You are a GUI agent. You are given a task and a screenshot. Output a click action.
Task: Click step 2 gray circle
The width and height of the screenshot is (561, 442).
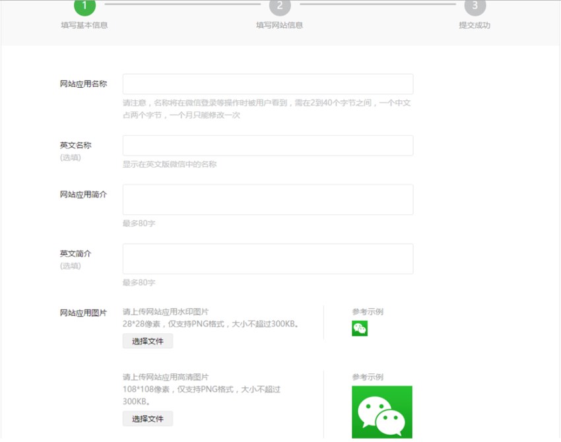(280, 6)
